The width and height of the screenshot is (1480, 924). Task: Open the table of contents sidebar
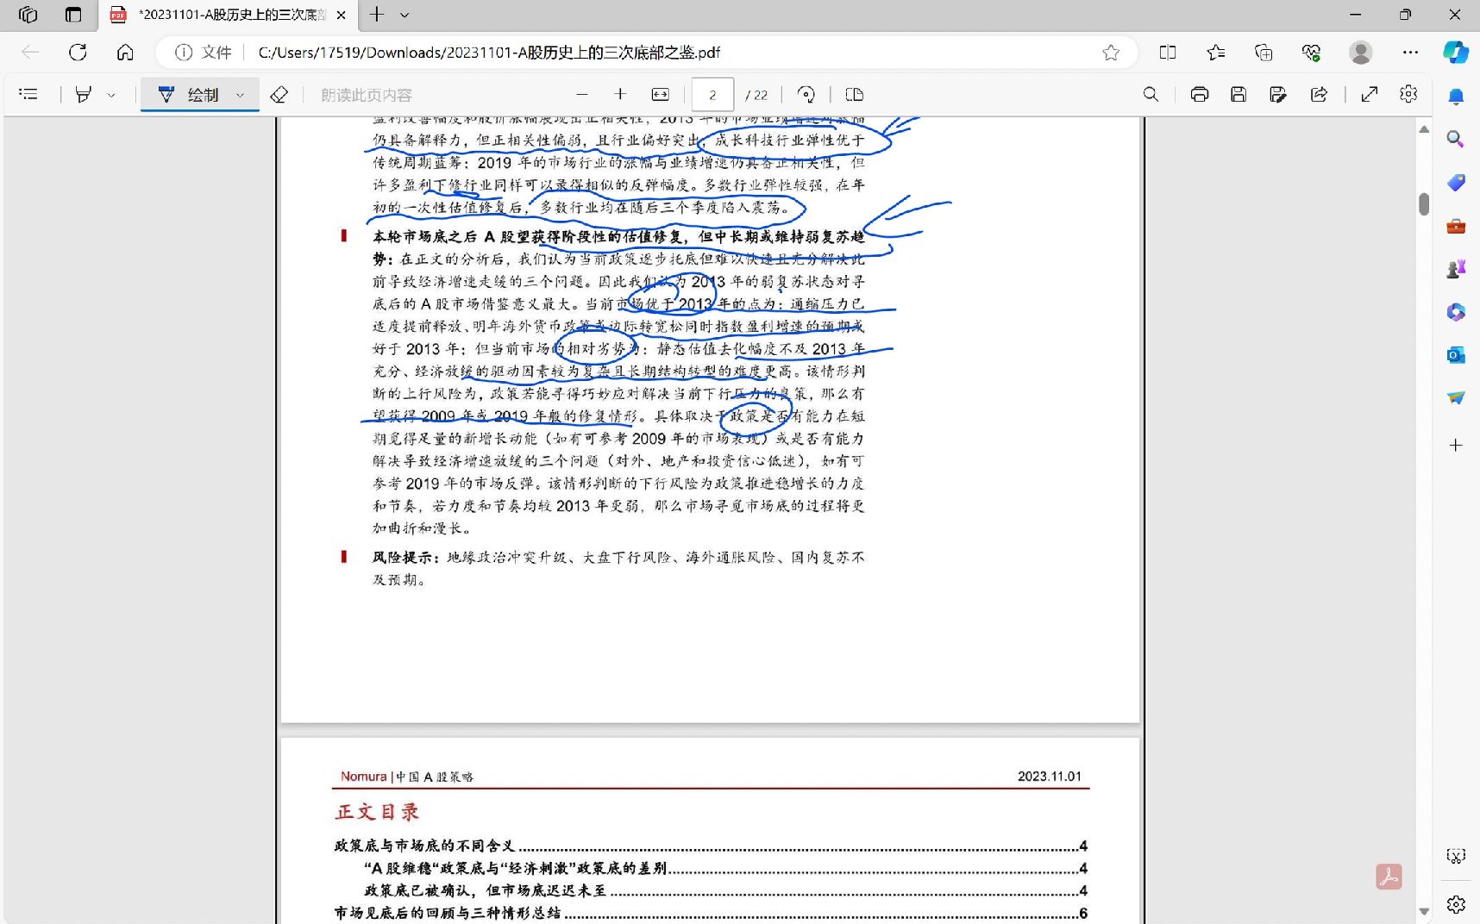28,95
